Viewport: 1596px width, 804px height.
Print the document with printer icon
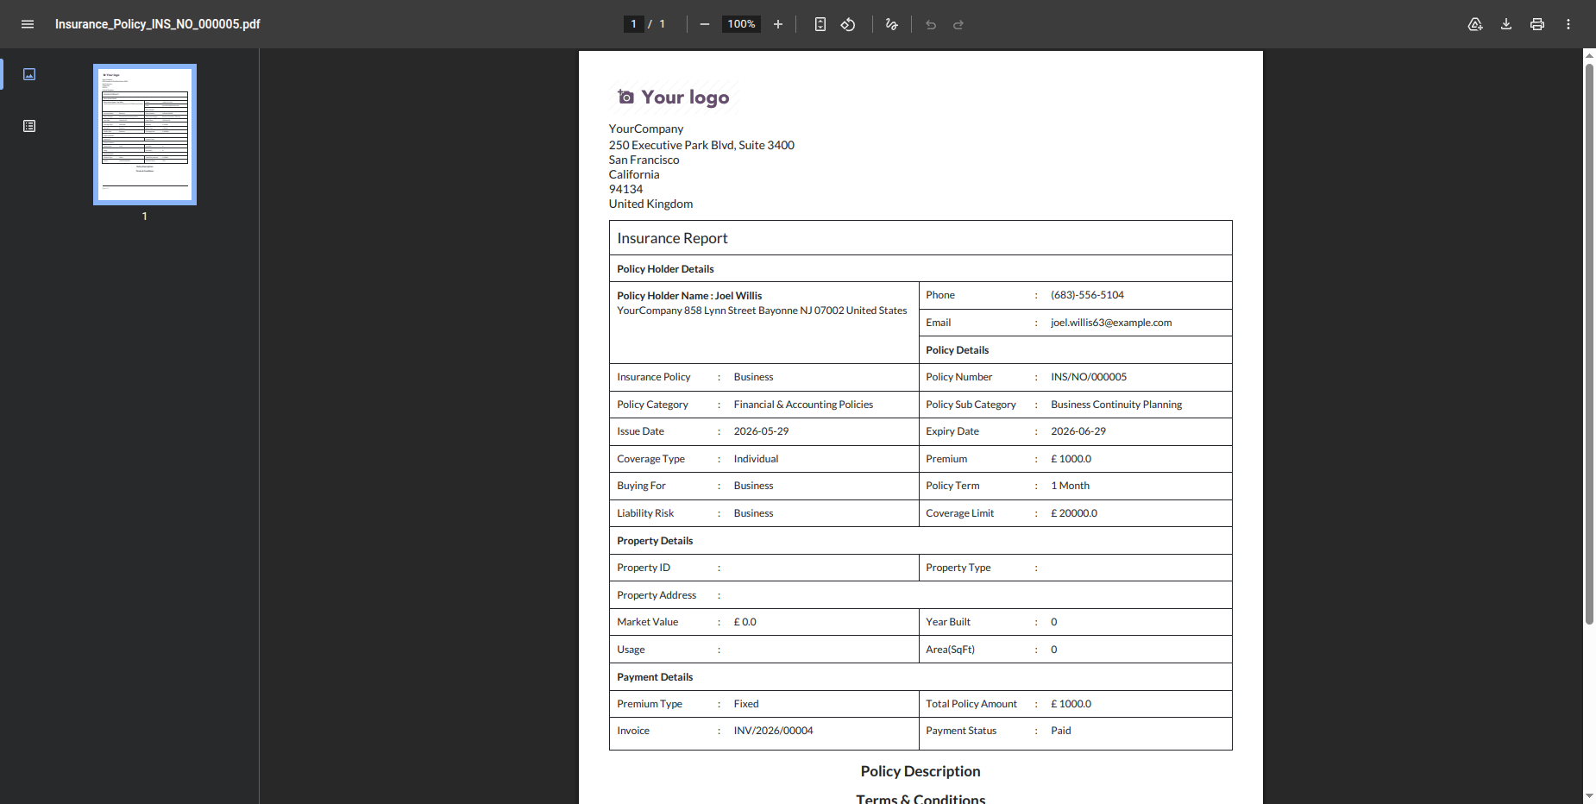tap(1537, 24)
